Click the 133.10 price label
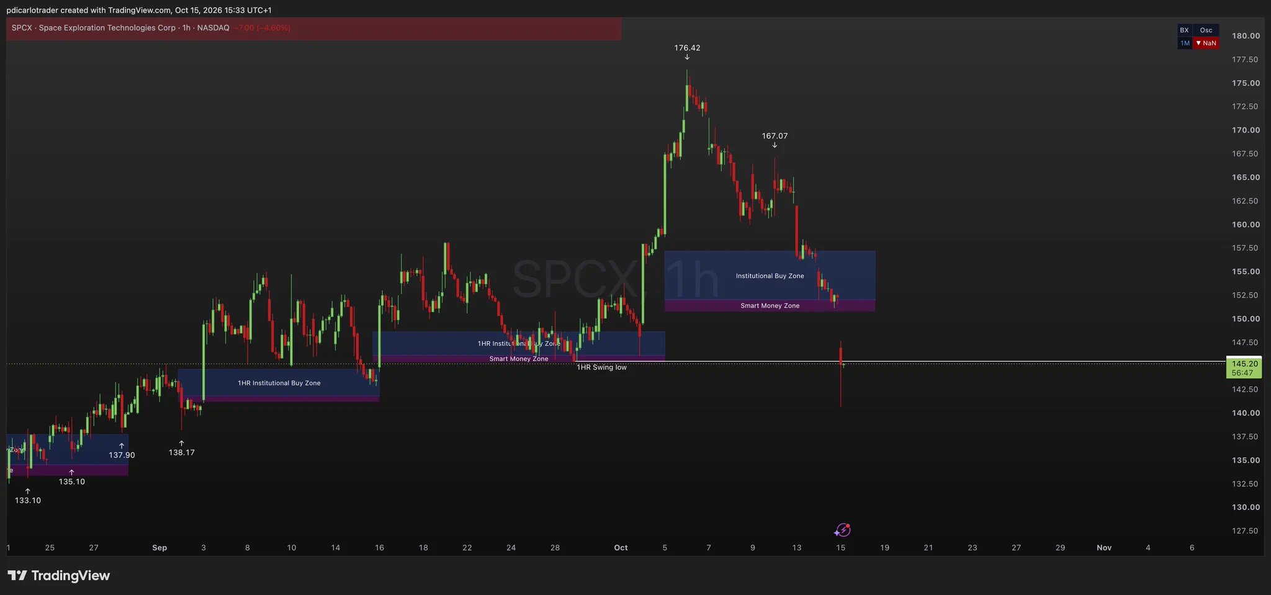Screen dimensions: 1271x595 [x=28, y=501]
